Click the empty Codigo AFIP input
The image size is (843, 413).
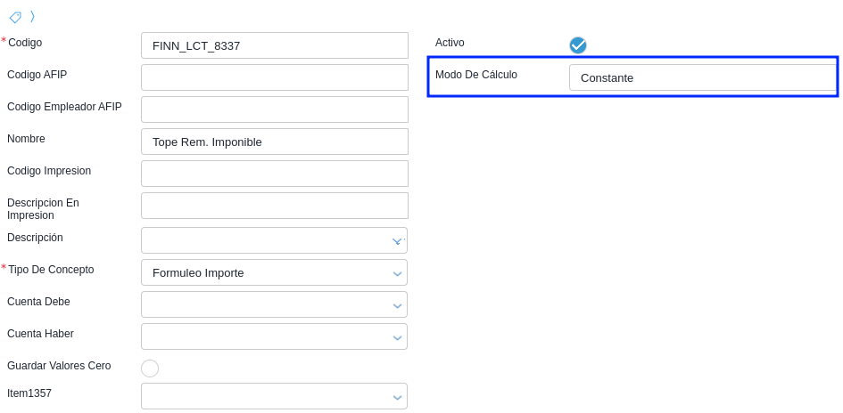pos(274,77)
